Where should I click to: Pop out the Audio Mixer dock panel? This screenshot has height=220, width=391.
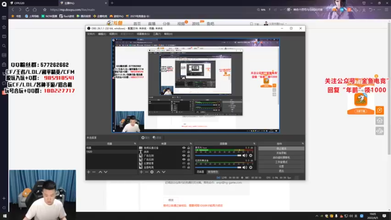tap(254, 144)
